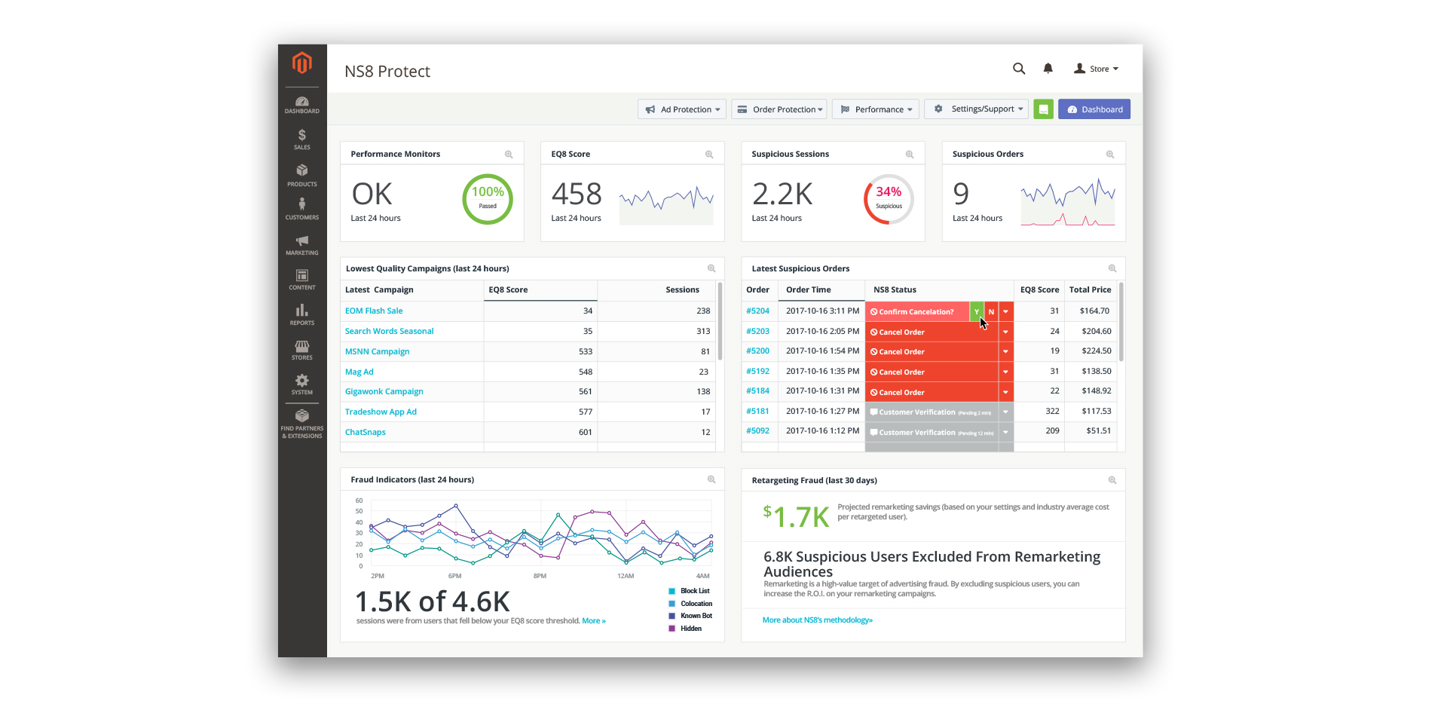
Task: Zoom into Suspicious Orders panel
Action: pos(1110,155)
